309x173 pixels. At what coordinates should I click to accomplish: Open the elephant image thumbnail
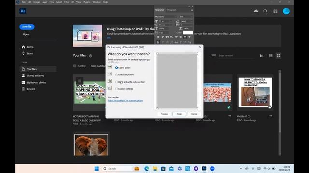(91, 145)
